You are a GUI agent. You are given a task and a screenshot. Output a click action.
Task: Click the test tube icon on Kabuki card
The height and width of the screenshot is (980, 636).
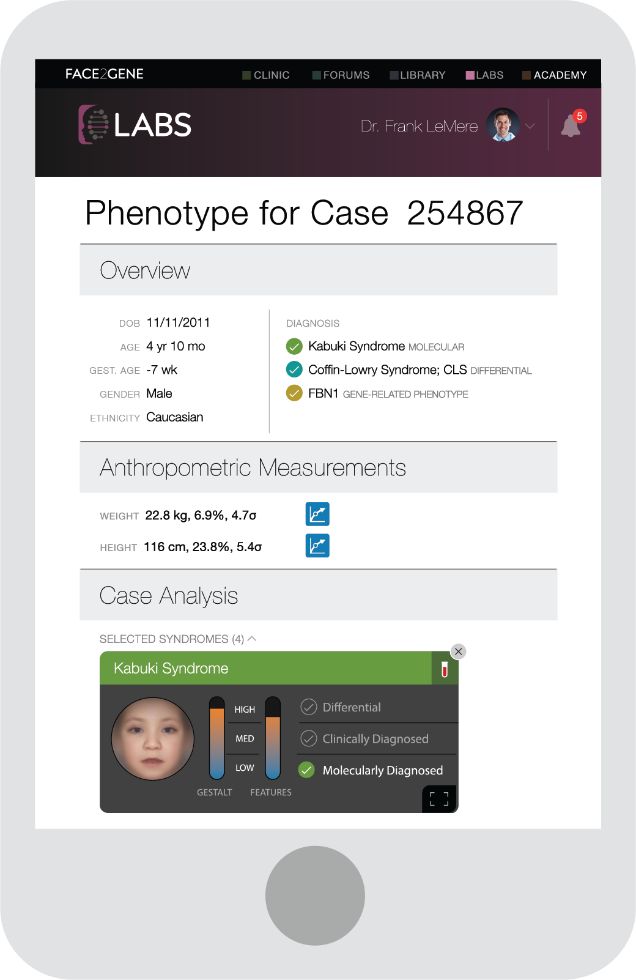(x=445, y=669)
